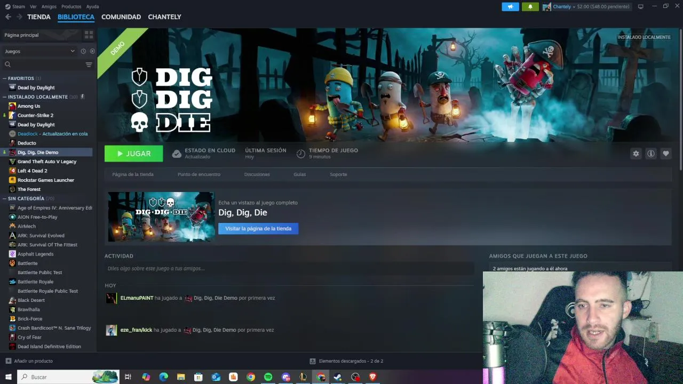Image resolution: width=683 pixels, height=384 pixels.
Task: Click the green JUGAR button
Action: [x=134, y=154]
